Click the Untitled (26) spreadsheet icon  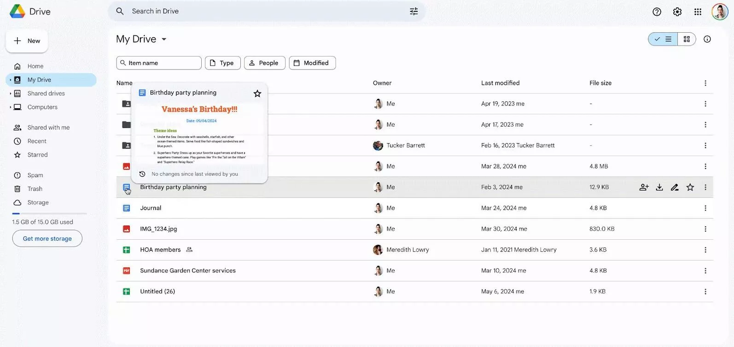click(126, 291)
